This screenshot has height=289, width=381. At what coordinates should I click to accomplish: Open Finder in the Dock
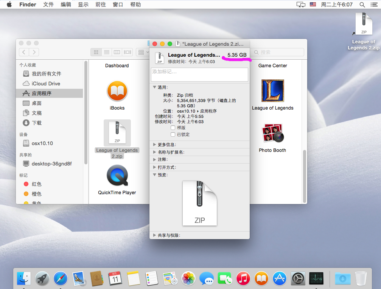coord(24,278)
